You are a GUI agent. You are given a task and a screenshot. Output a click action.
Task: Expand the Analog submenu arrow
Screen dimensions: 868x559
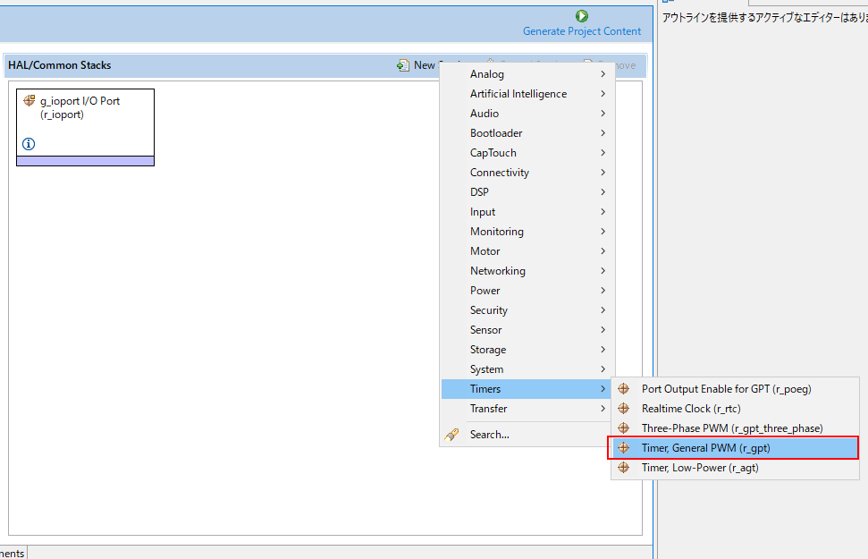[603, 74]
